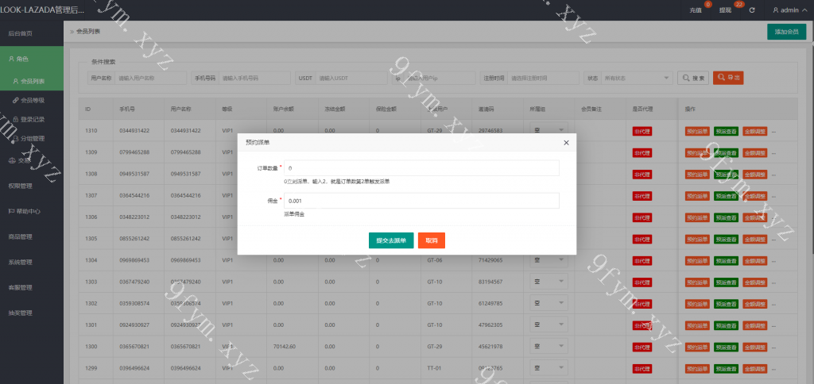Click 预派查看 for row 1300

coord(726,348)
